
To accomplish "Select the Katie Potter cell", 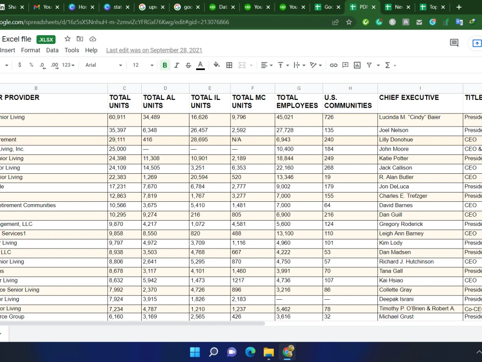I will (x=420, y=158).
